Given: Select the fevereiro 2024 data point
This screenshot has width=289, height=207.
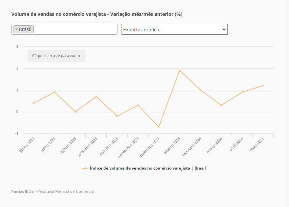Looking at the screenshot, I should tap(200, 90).
